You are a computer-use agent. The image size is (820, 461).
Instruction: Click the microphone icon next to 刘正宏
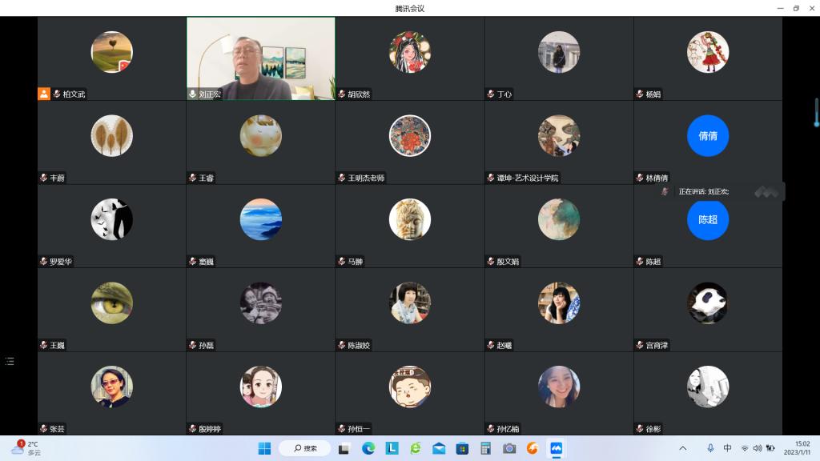point(192,94)
